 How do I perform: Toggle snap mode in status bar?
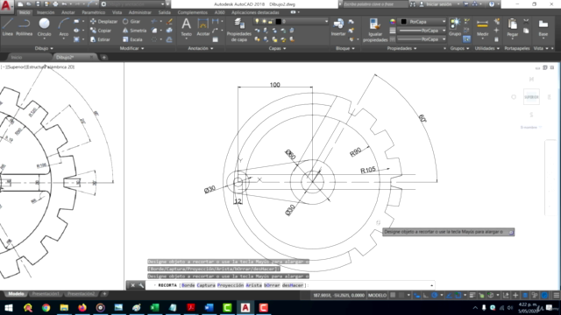coord(401,296)
